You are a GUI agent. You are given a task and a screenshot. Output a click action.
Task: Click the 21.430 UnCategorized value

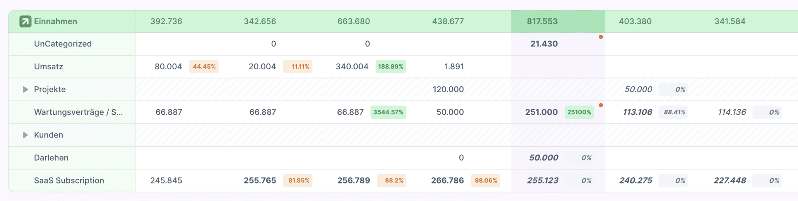click(x=544, y=44)
